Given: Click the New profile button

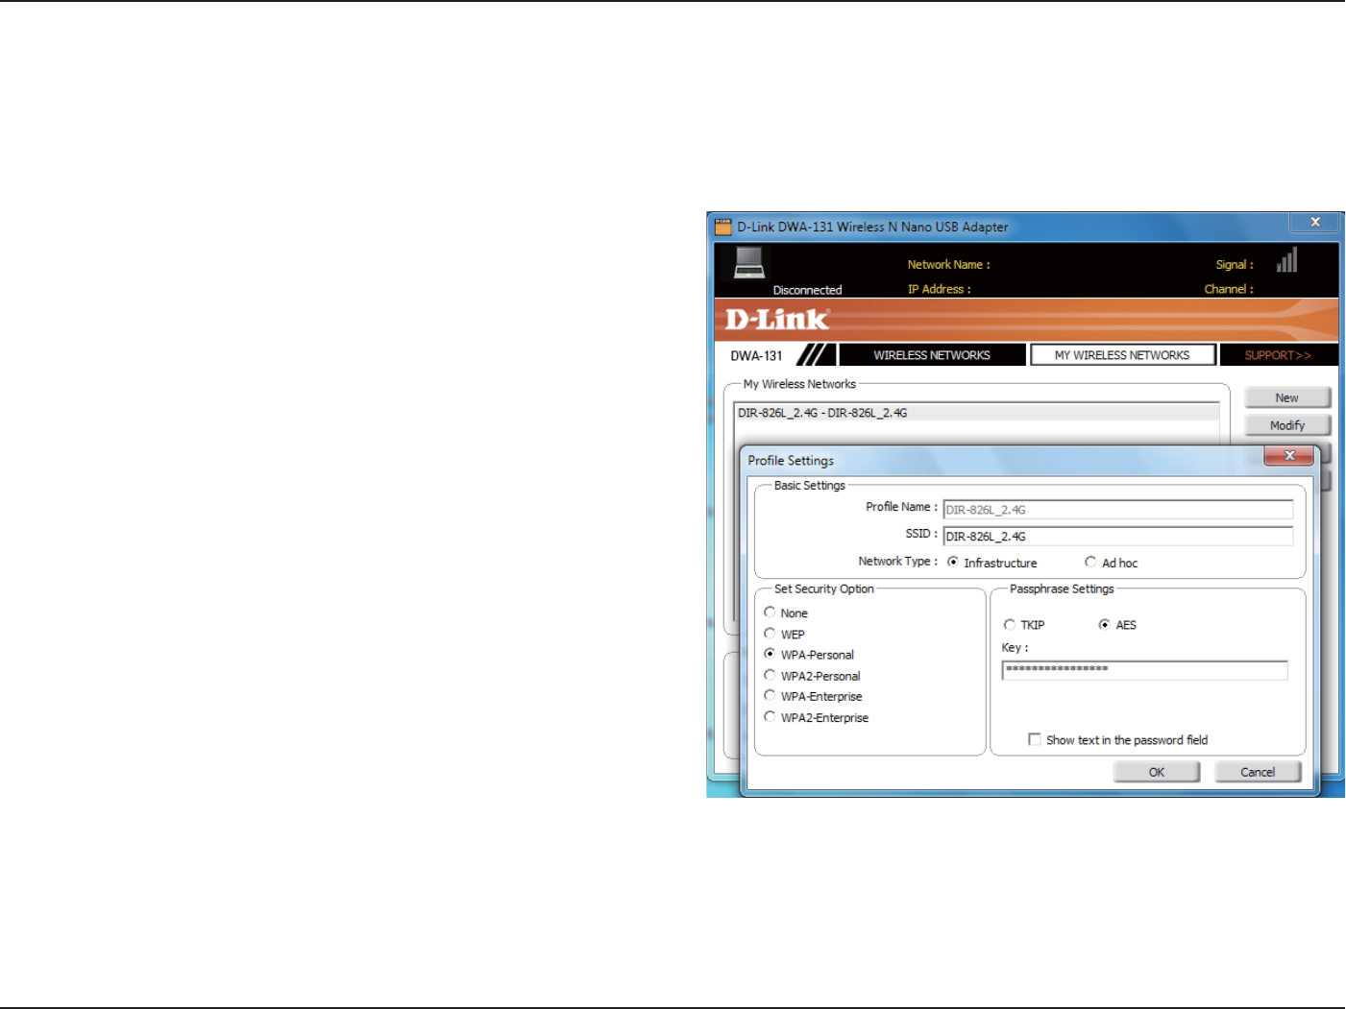Looking at the screenshot, I should pyautogui.click(x=1287, y=397).
